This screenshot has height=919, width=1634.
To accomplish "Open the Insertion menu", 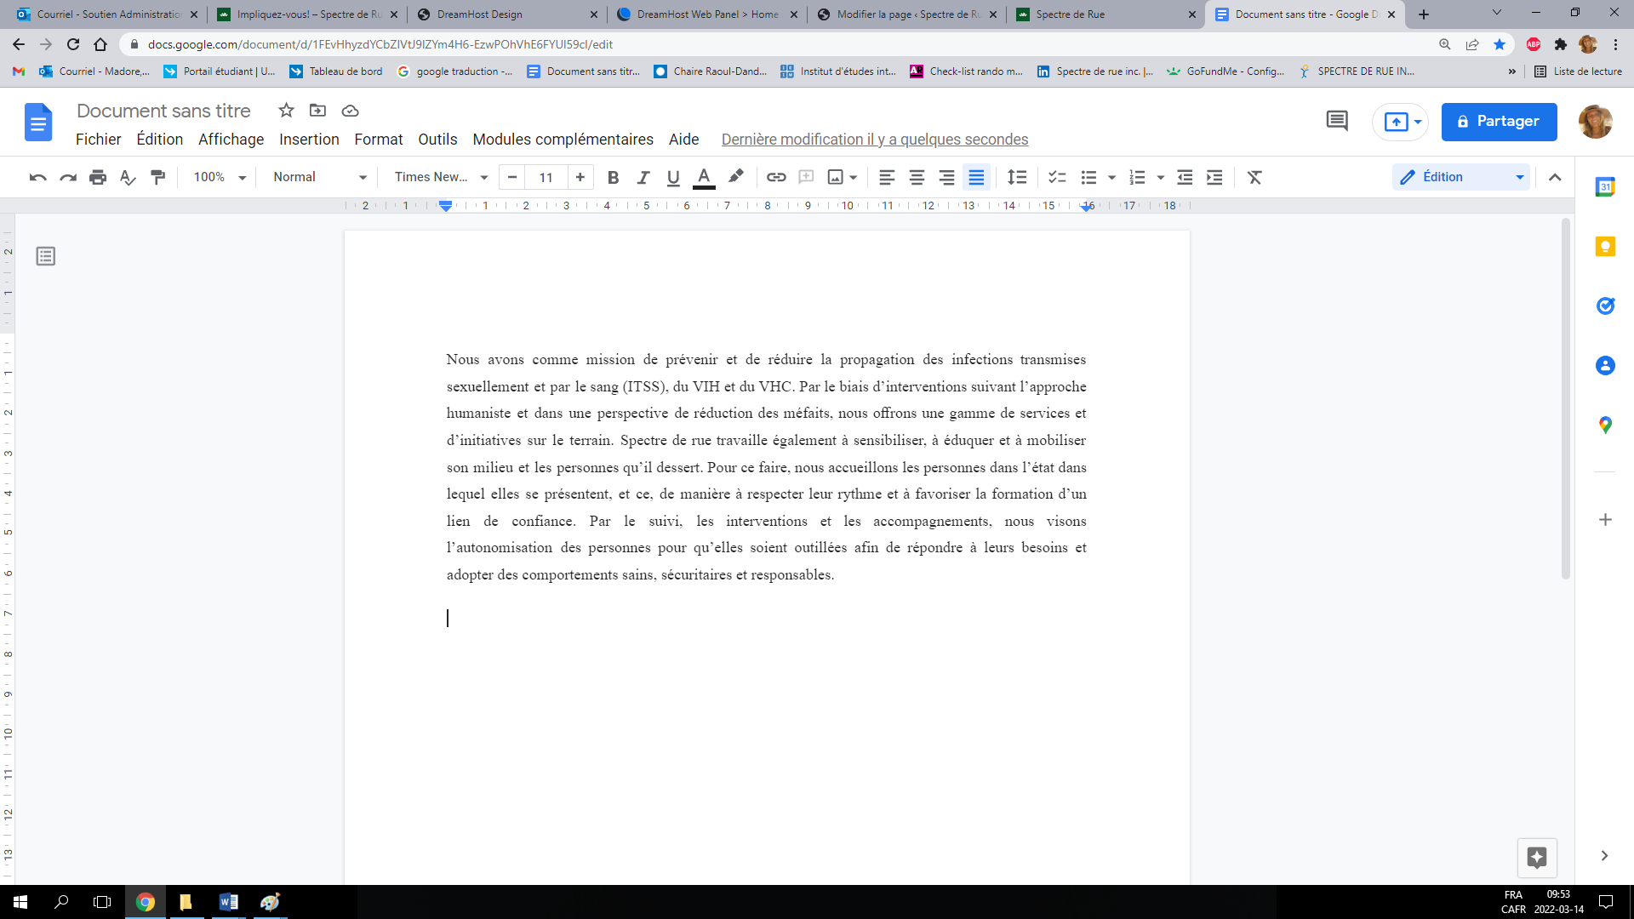I will tap(309, 140).
